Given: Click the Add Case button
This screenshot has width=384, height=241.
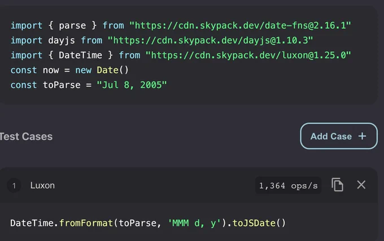Looking at the screenshot, I should [x=339, y=136].
